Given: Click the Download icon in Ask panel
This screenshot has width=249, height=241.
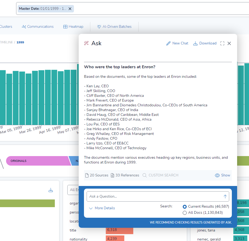Looking at the screenshot, I should click(195, 43).
